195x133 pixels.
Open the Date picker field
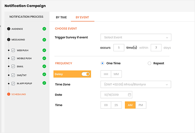[x=116, y=95]
